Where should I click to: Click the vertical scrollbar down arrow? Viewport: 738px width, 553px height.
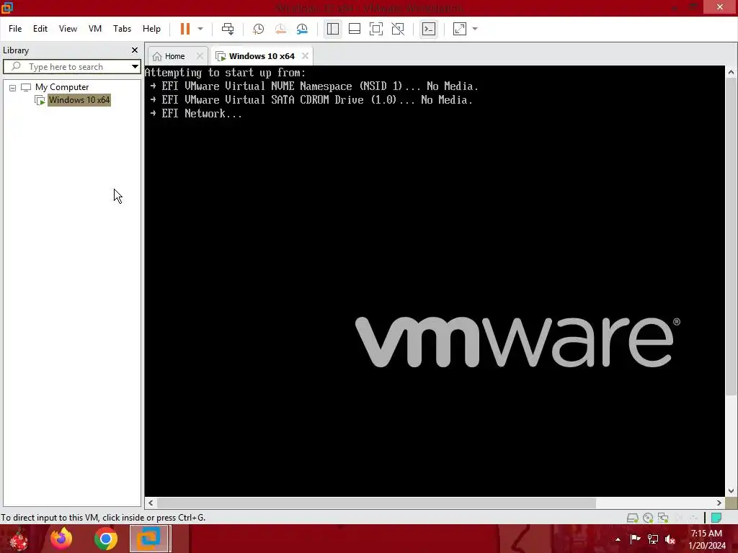[731, 490]
